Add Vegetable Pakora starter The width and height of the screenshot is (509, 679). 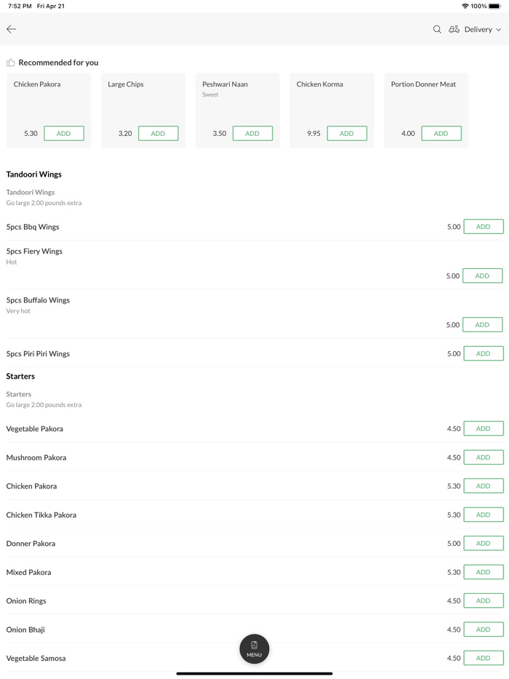pyautogui.click(x=483, y=429)
